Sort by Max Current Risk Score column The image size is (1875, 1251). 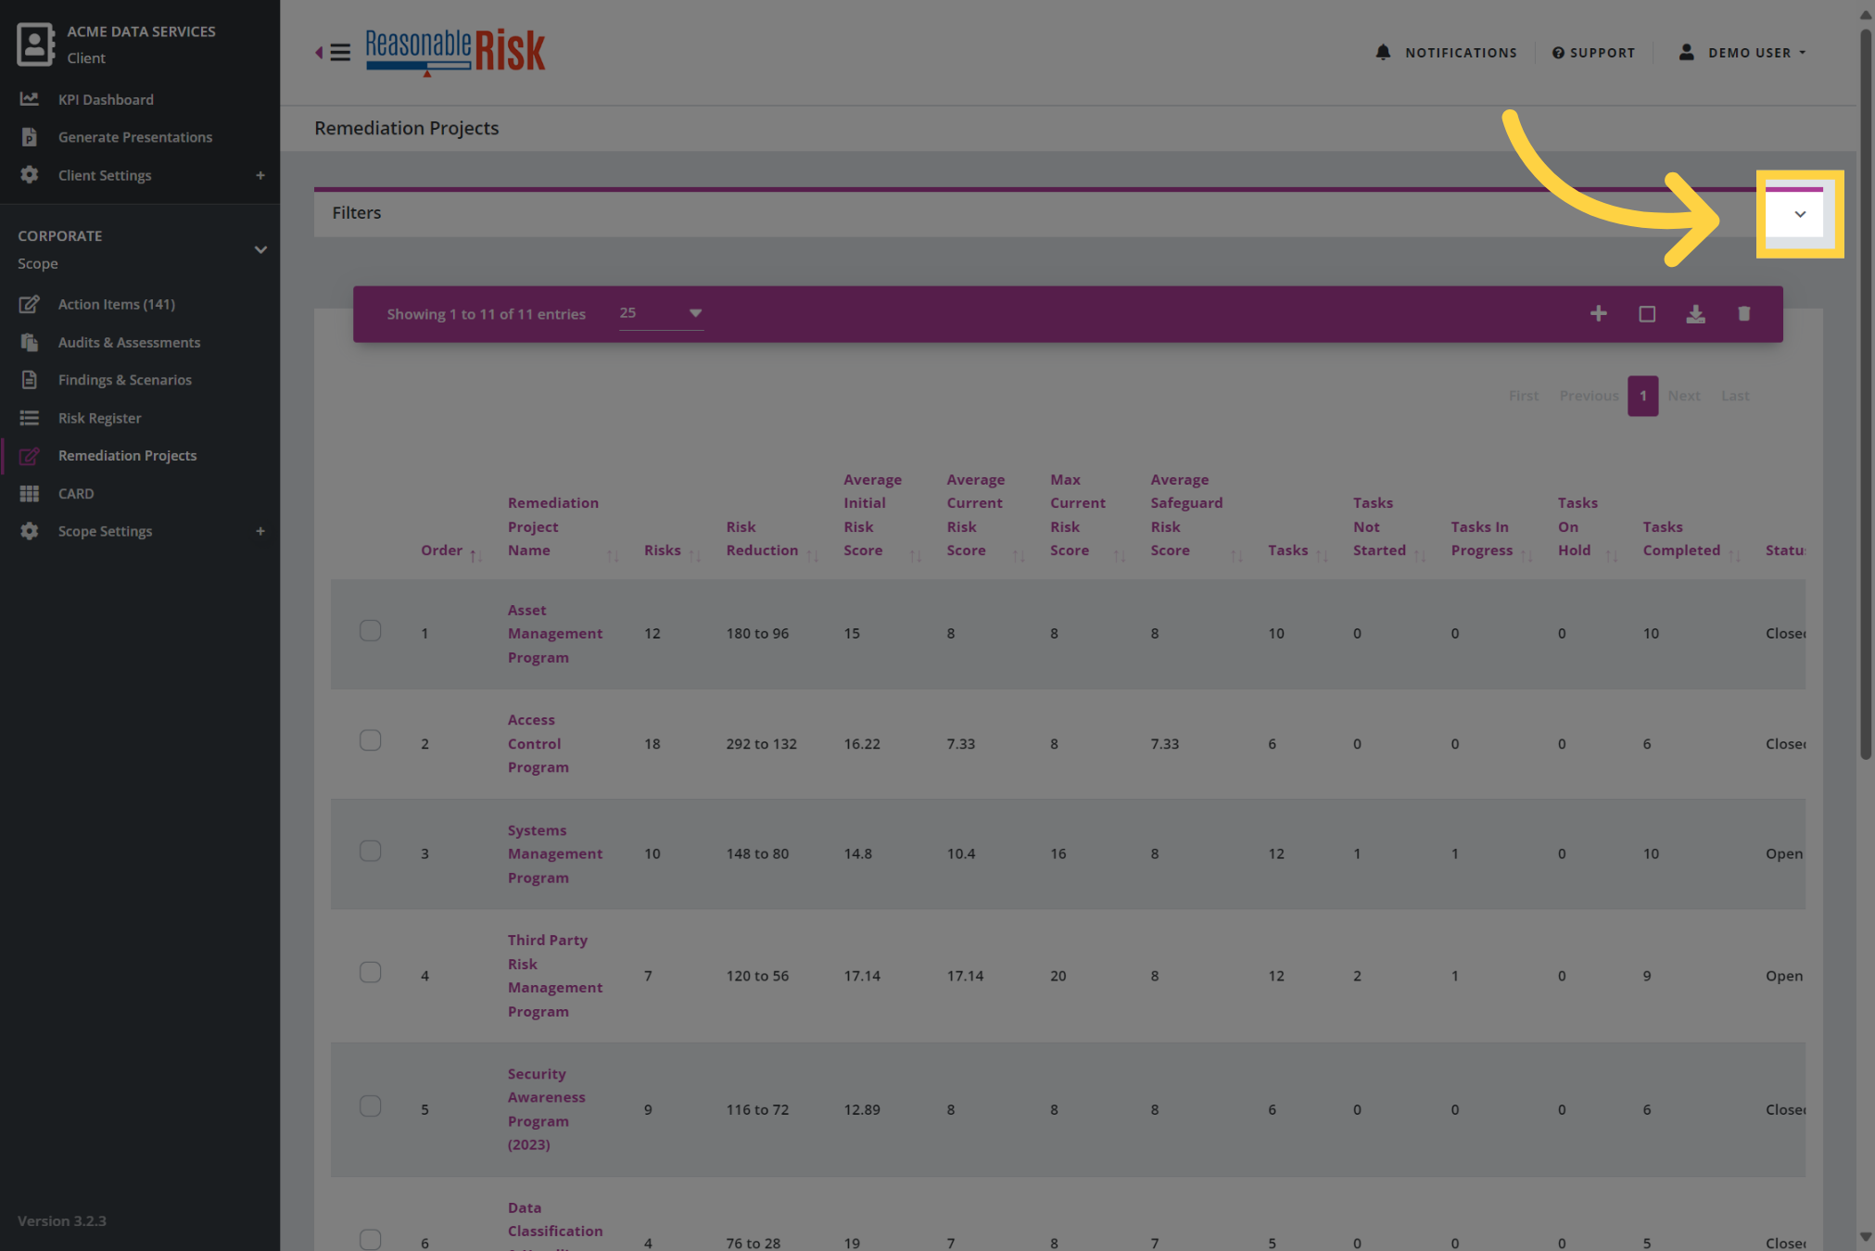coord(1087,515)
